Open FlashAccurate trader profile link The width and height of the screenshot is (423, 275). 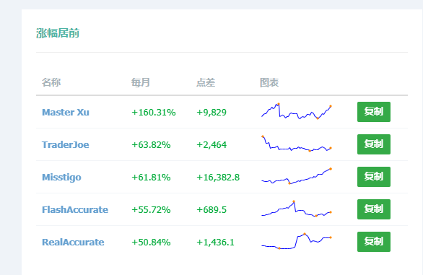click(75, 210)
